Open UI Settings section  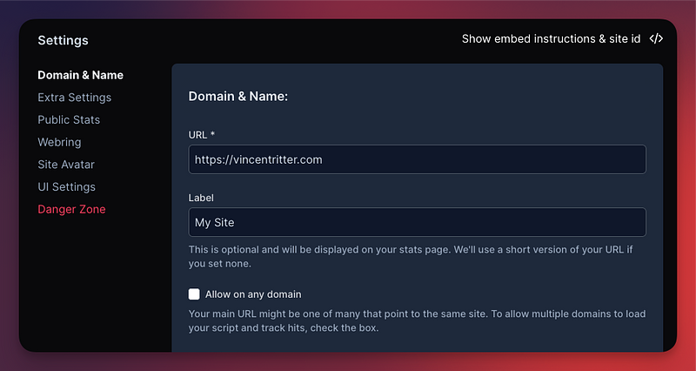click(67, 186)
